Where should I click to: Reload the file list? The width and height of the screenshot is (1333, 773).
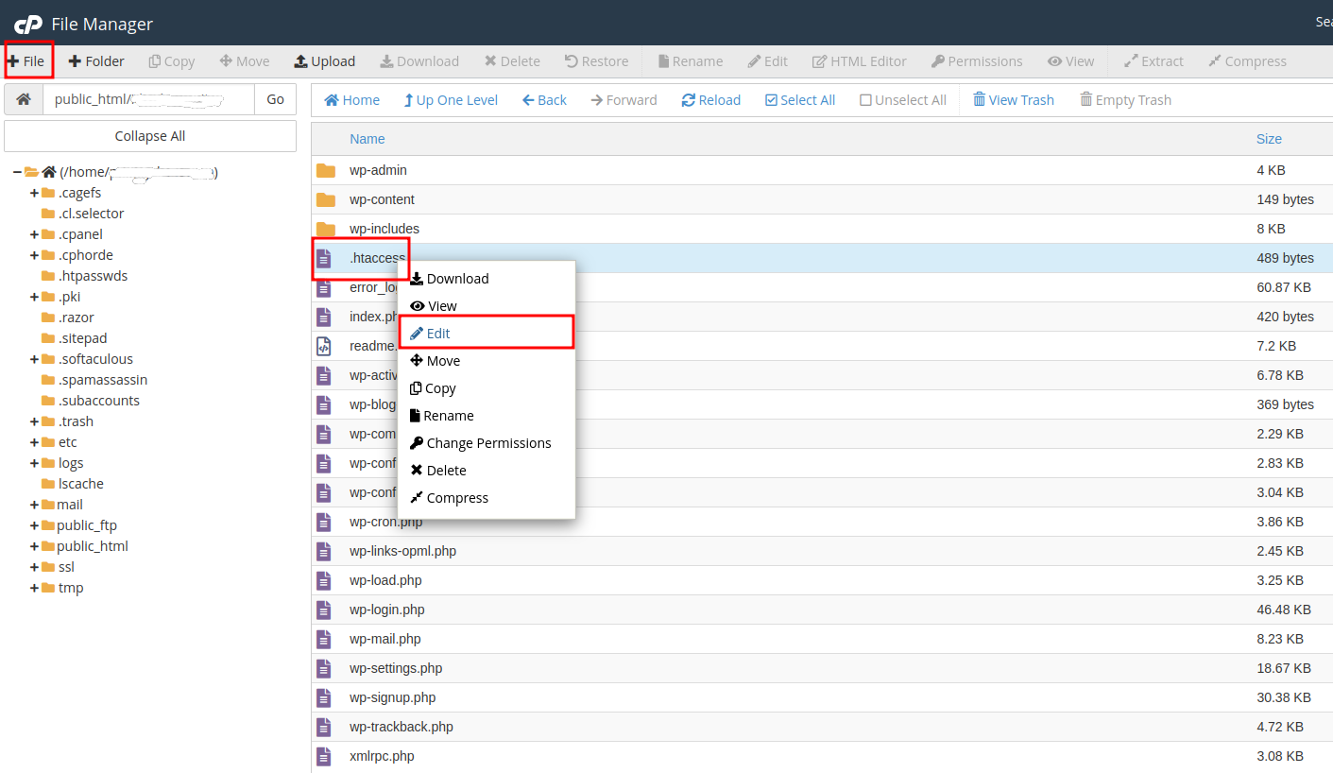pyautogui.click(x=711, y=100)
